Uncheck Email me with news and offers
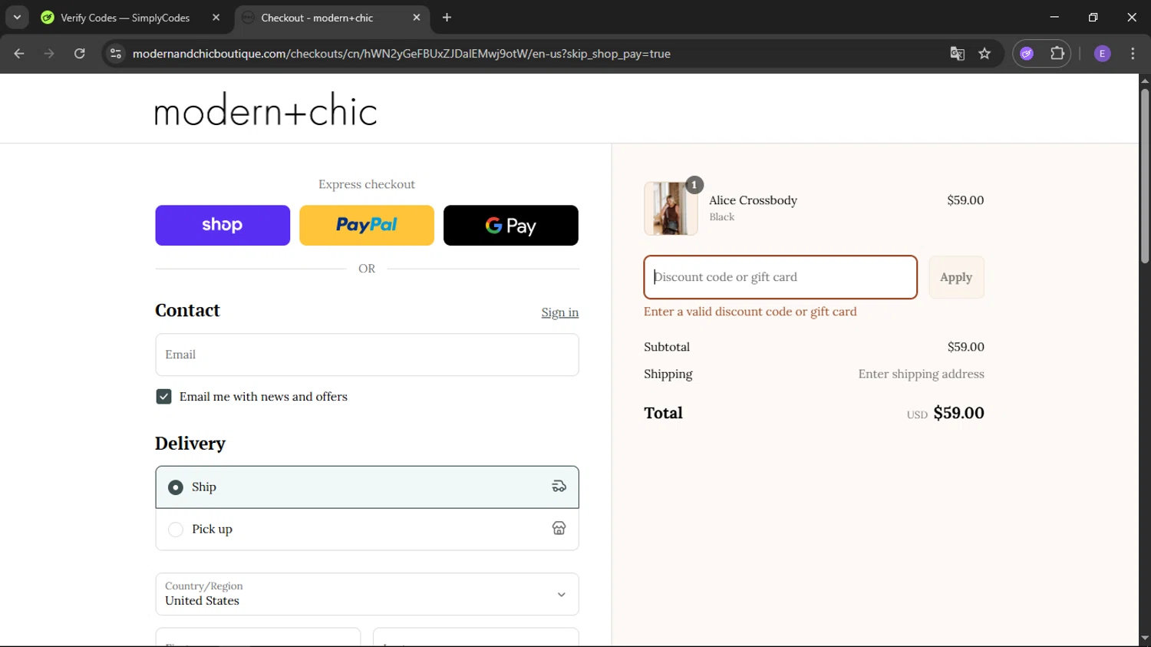 163,396
